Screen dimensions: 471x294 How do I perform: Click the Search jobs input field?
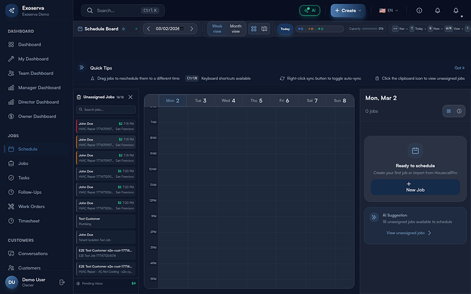tap(106, 109)
